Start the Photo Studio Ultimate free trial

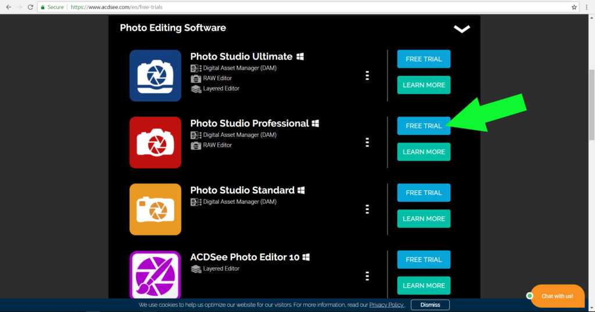point(424,59)
